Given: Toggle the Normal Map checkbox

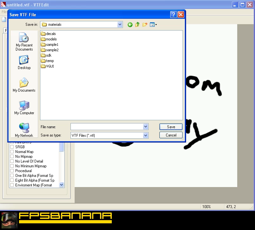Looking at the screenshot, I should pyautogui.click(x=12, y=152).
